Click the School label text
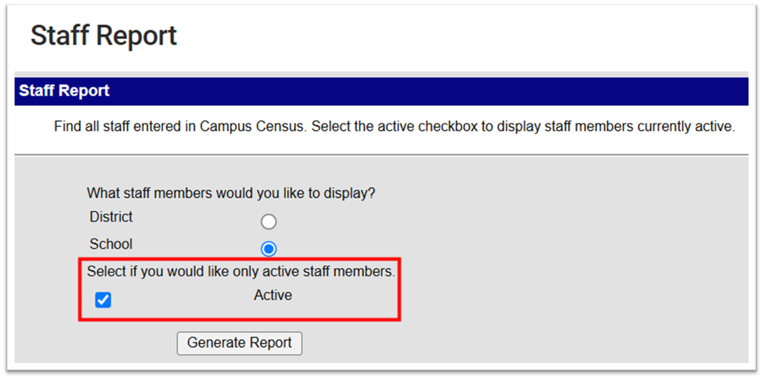 point(111,245)
